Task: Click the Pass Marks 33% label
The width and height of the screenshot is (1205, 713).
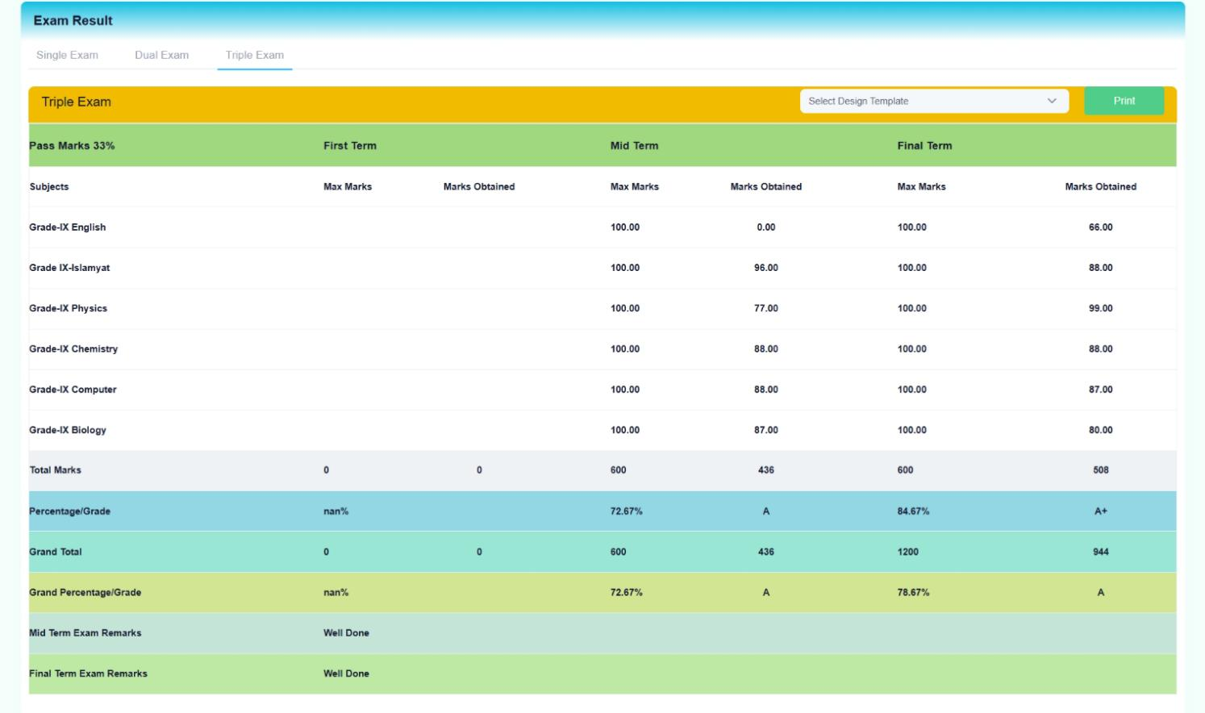Action: [x=72, y=146]
